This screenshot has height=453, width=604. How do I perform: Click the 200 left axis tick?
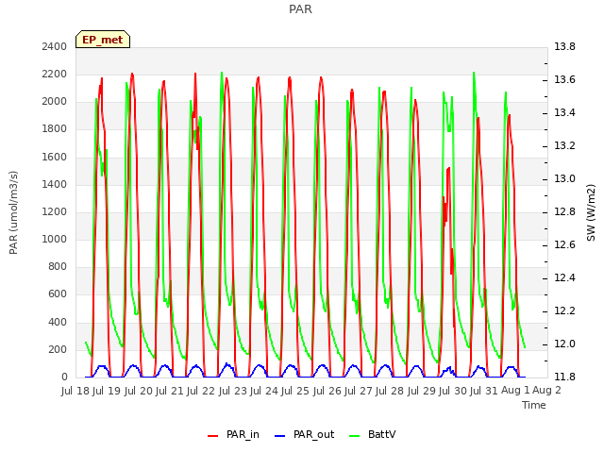pyautogui.click(x=58, y=350)
